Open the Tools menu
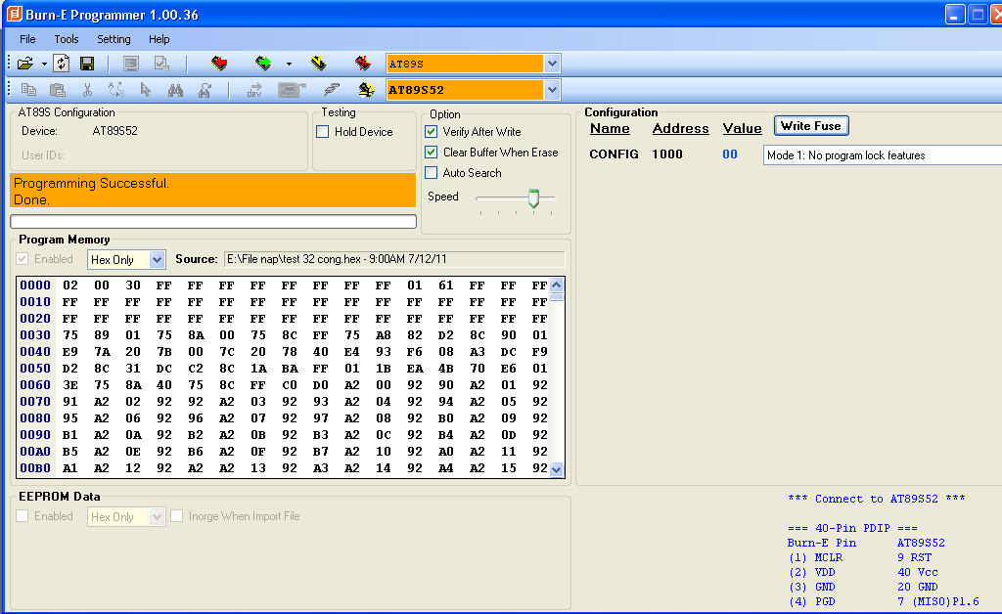Image resolution: width=1002 pixels, height=614 pixels. click(x=67, y=39)
